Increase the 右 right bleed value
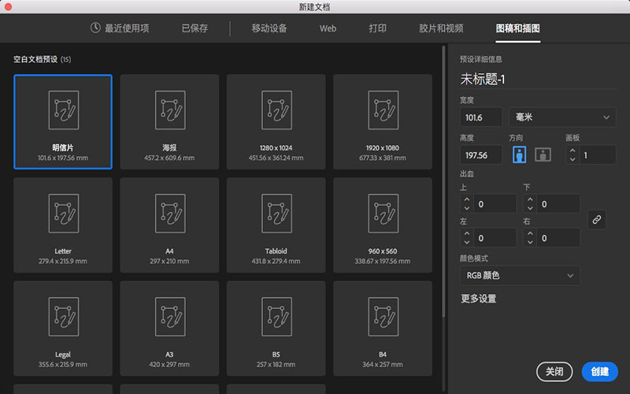630x394 pixels. (530, 233)
